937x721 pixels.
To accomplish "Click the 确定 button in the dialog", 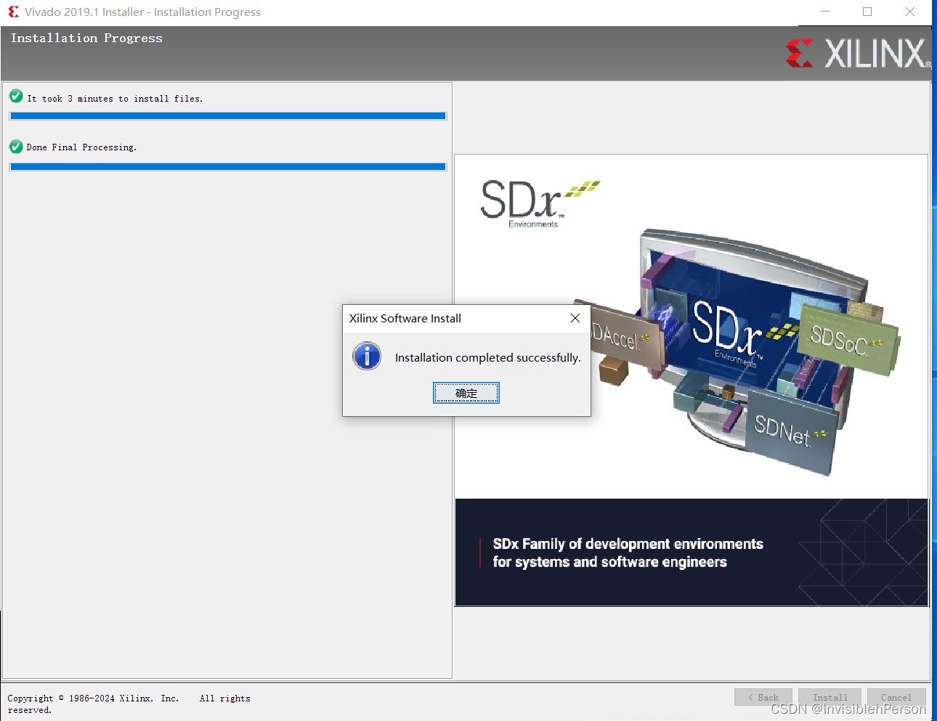I will [466, 393].
